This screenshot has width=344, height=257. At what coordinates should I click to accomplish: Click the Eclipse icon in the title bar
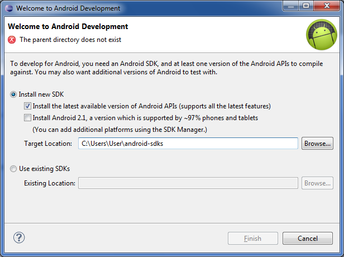[x=9, y=8]
